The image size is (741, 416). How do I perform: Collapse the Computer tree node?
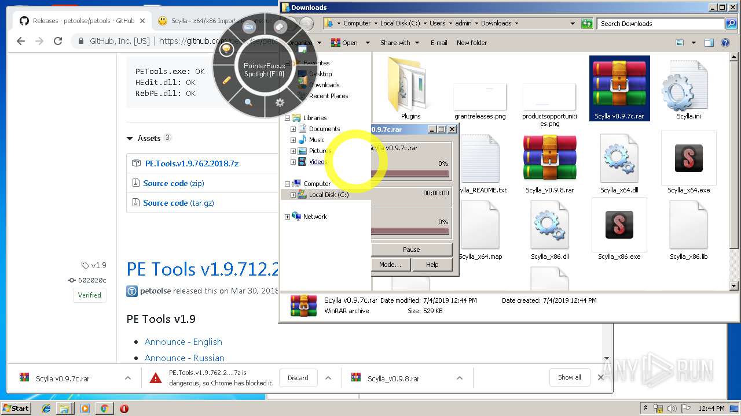(x=287, y=184)
